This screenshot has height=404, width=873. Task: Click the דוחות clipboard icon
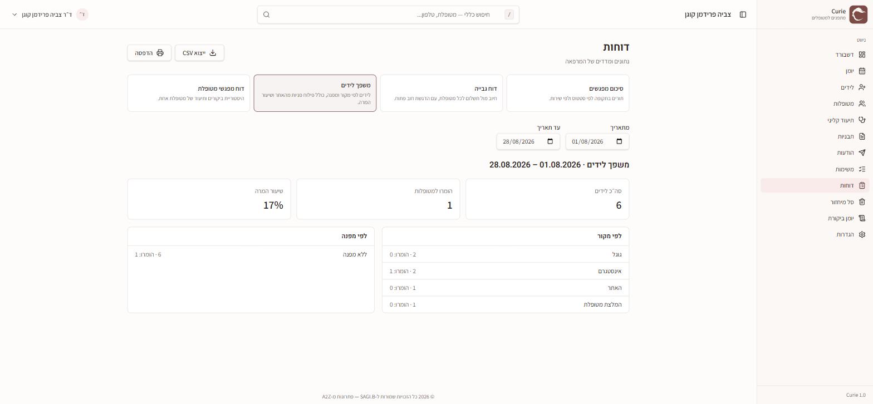862,185
